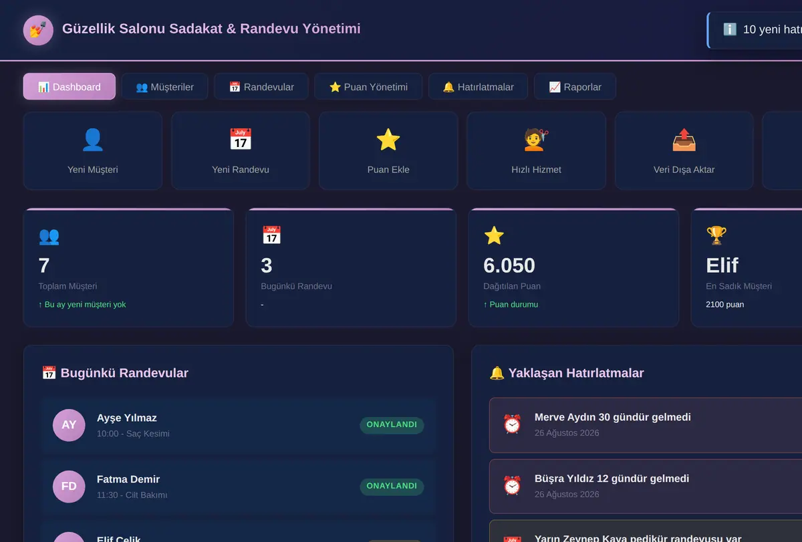Click the 'Bugünkü Randevular' section heading
The height and width of the screenshot is (542, 802).
[x=115, y=373]
